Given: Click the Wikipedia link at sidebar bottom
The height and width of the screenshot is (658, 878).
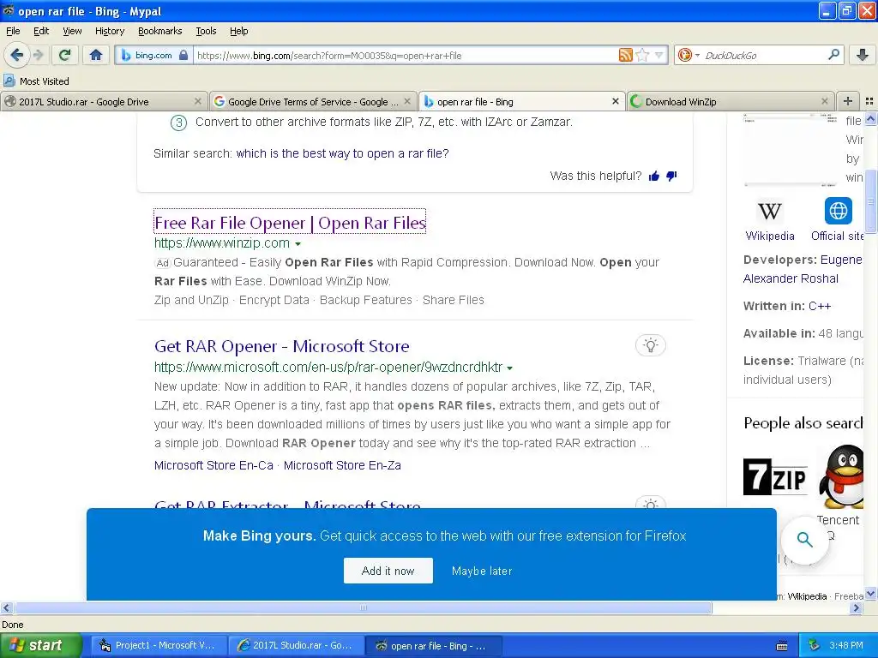Looking at the screenshot, I should point(807,596).
